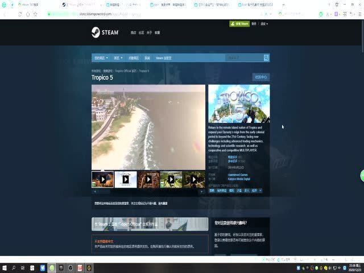This screenshot has height=273, width=364.
Task: Click the fourth user tag
Action: click(239, 191)
